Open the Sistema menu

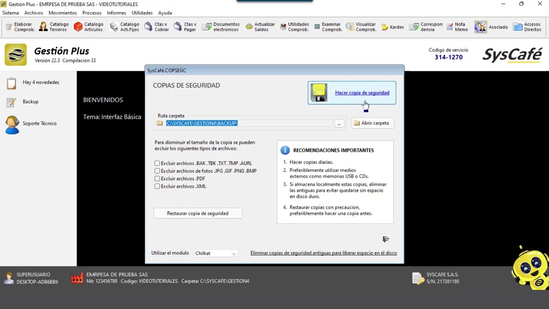11,13
